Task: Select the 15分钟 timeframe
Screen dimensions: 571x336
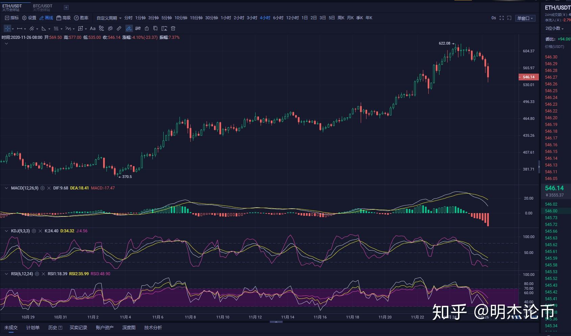Action: coord(196,18)
